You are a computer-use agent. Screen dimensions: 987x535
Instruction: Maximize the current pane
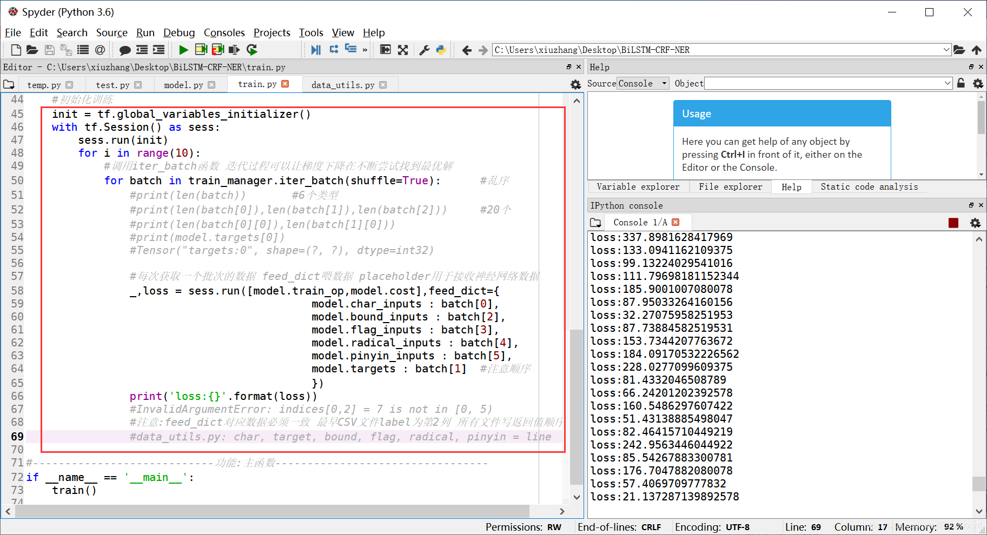coord(386,50)
